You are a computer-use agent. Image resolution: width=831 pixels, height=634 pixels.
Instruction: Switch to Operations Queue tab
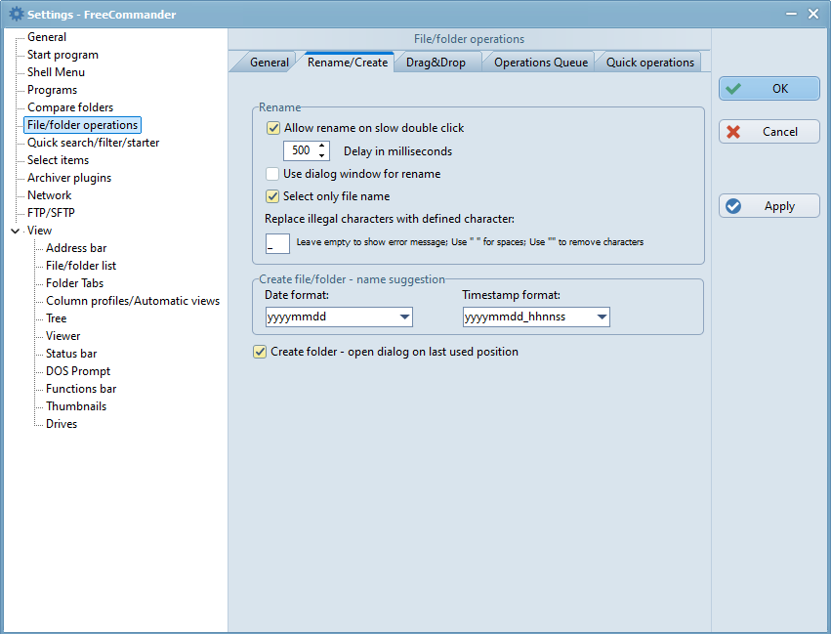[541, 63]
